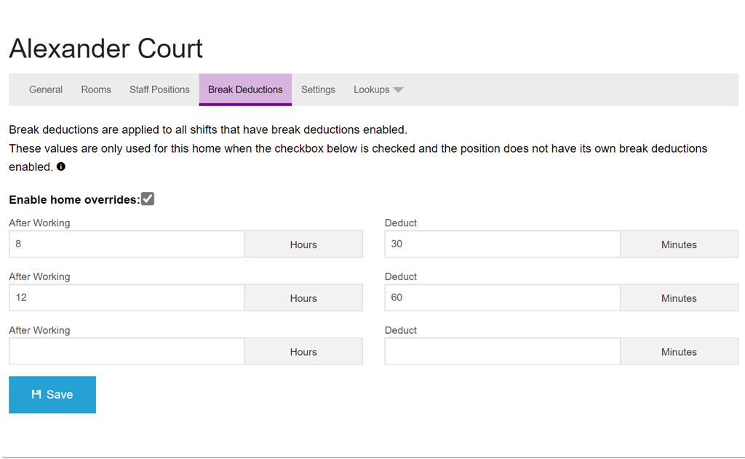Focus the Deduct field containing 60
Screen dimensions: 745x459
tap(502, 298)
